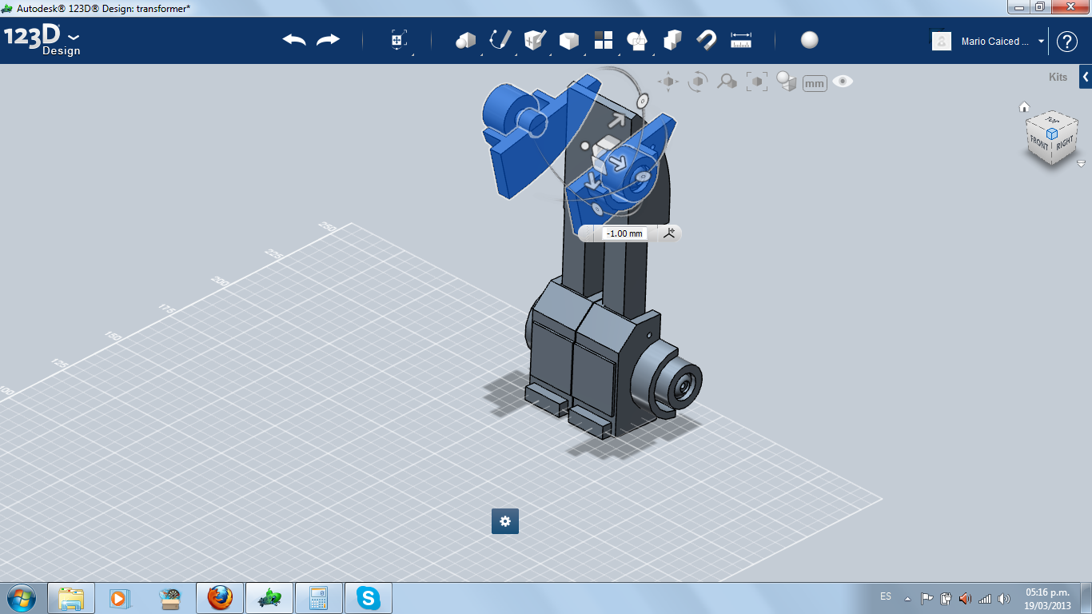Select the Measure ruler tool
The width and height of the screenshot is (1092, 614).
741,40
